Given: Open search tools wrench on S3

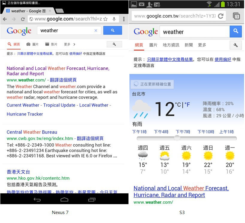Looking at the screenshot, I should point(236,45).
